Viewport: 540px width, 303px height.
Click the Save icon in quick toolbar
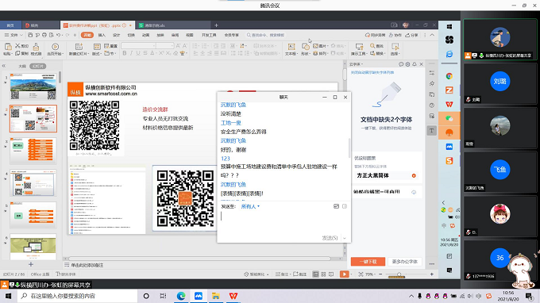30,35
